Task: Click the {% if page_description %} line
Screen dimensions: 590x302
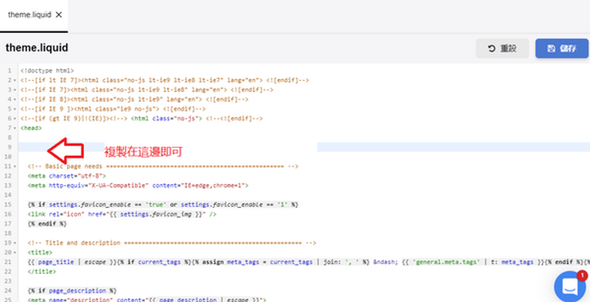Action: click(72, 290)
